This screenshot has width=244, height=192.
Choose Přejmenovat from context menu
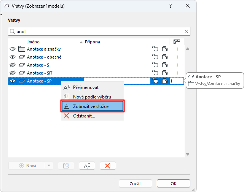point(86,87)
